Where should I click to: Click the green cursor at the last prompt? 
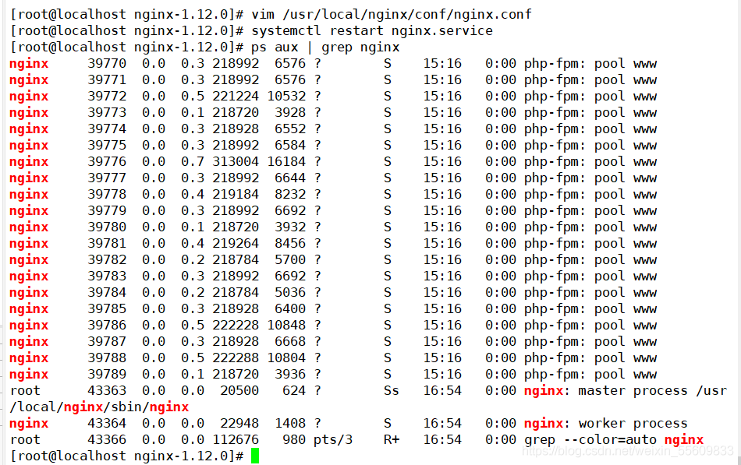(x=255, y=456)
